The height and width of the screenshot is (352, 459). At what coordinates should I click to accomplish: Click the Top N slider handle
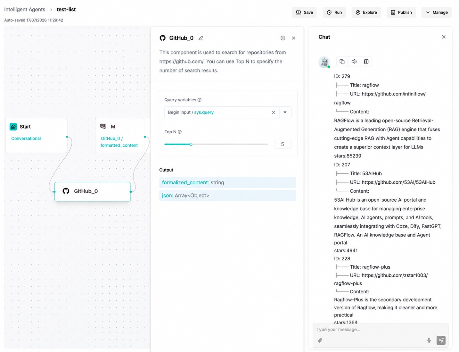[191, 144]
